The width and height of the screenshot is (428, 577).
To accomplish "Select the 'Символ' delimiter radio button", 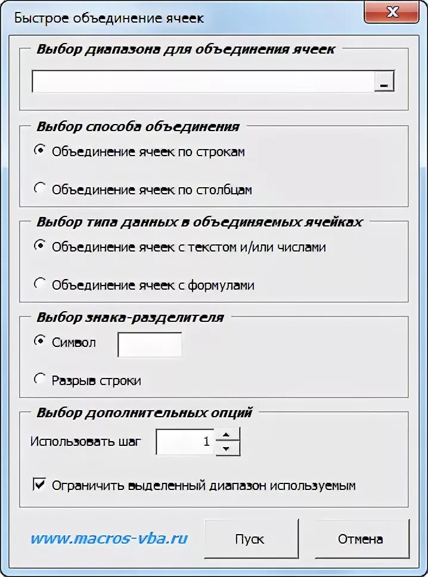I will tap(41, 342).
